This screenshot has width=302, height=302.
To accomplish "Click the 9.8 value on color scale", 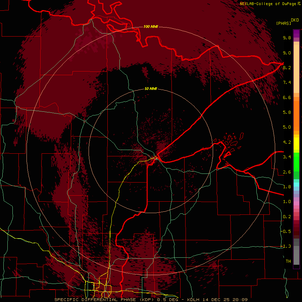I will click(287, 38).
